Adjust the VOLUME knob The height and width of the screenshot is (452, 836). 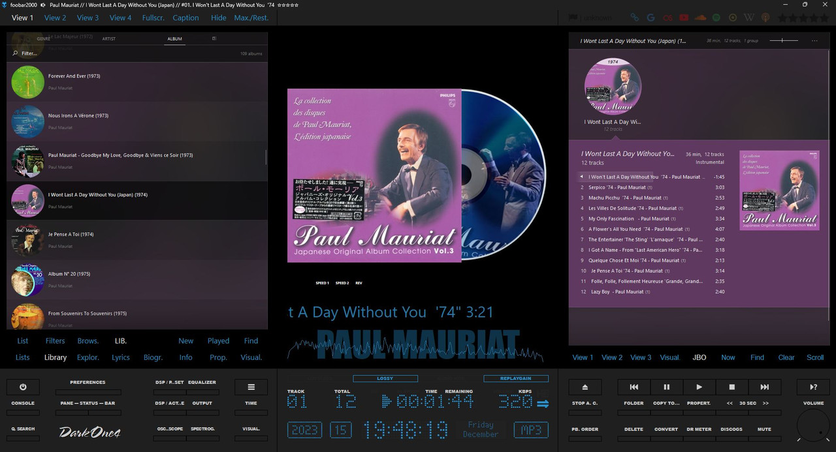tap(813, 425)
